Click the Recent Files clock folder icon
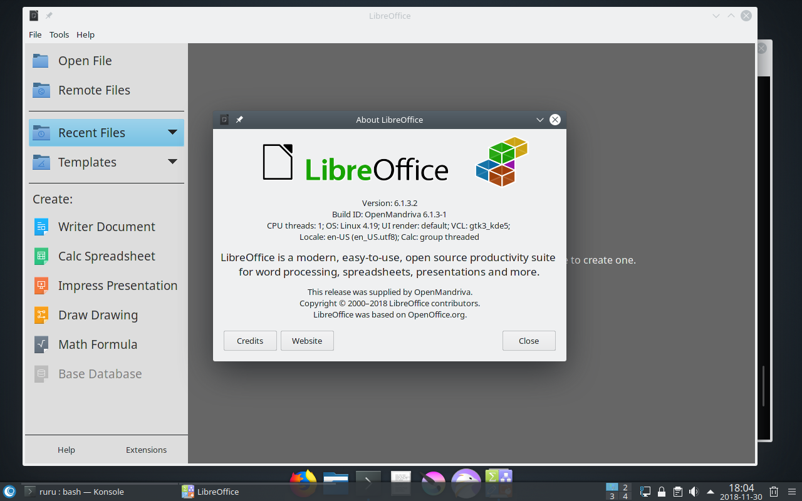The width and height of the screenshot is (802, 501). click(x=41, y=133)
